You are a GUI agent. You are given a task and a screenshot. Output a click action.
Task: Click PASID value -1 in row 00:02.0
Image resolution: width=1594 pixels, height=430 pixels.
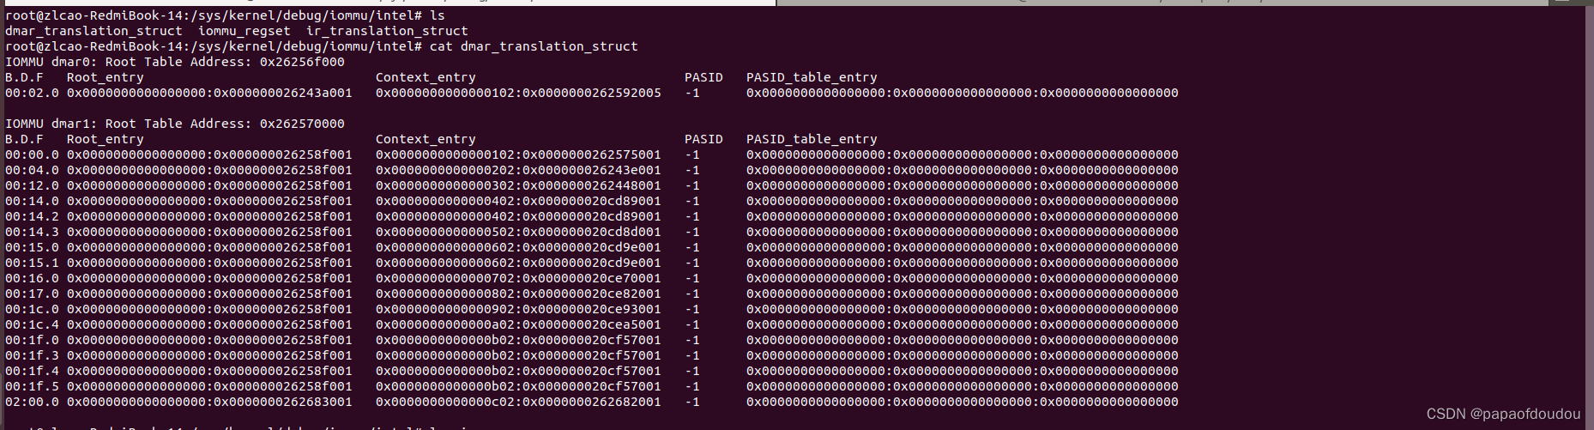pyautogui.click(x=692, y=93)
